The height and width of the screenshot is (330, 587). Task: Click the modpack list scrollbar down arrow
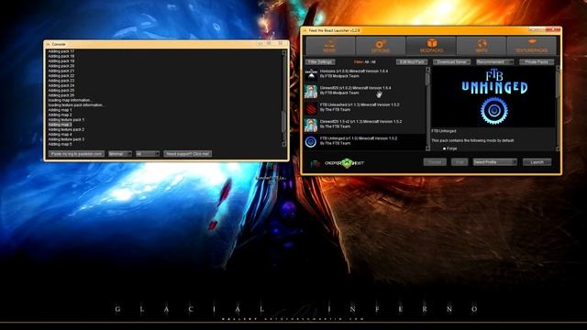pyautogui.click(x=428, y=148)
